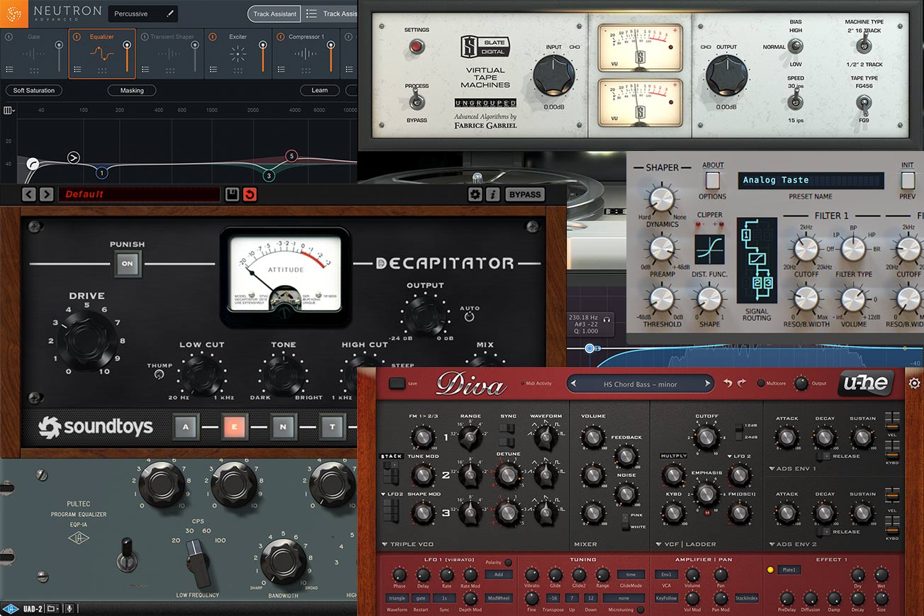Toggle Decapitator AUTO output switch
The width and height of the screenshot is (924, 616).
469,316
